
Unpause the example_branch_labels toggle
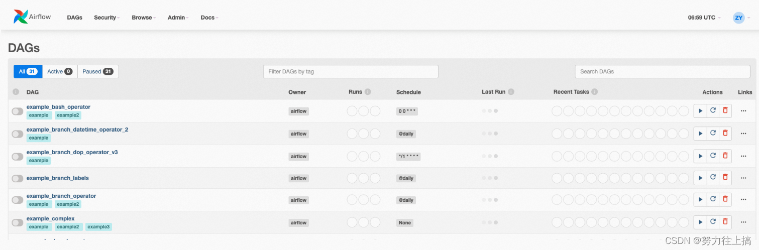click(18, 178)
